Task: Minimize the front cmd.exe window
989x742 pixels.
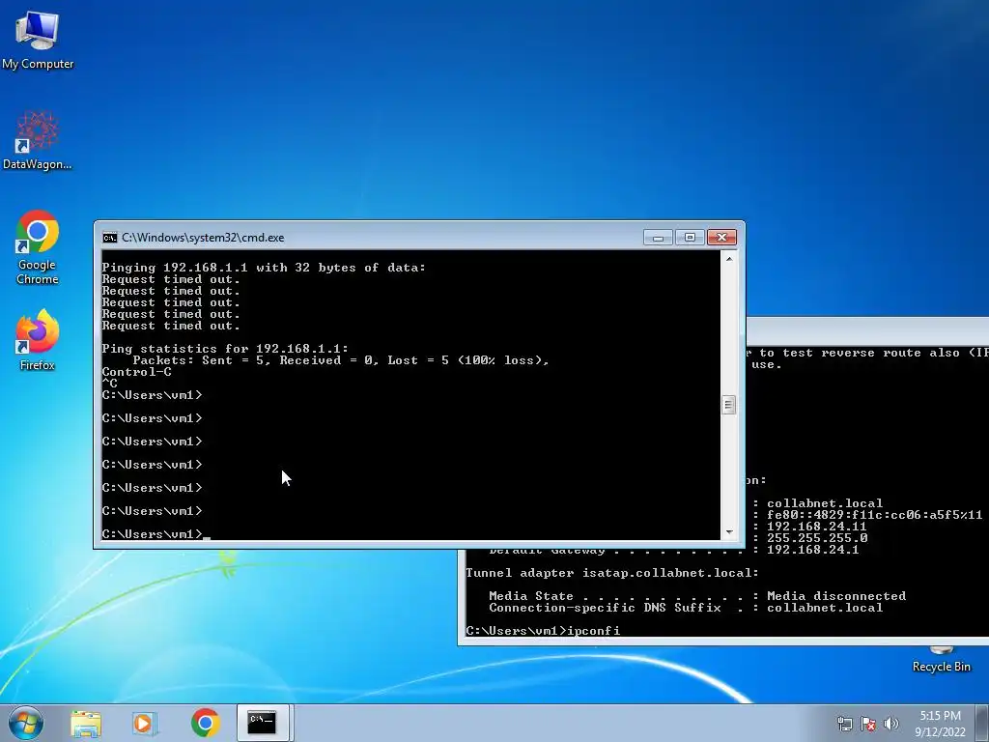Action: (658, 238)
